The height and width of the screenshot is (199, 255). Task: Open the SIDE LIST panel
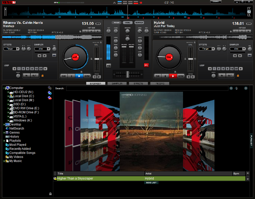(x=151, y=183)
